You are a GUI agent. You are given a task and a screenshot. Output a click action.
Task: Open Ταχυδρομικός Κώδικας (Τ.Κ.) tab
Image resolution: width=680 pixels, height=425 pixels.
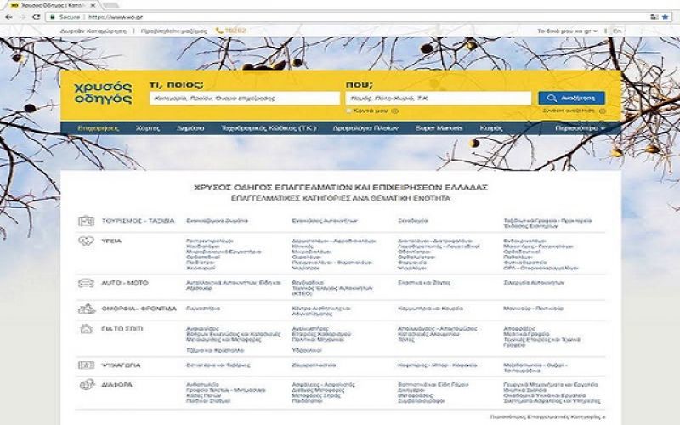point(269,128)
